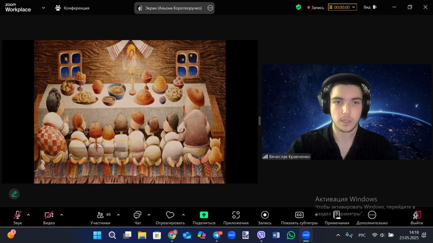Open the Вид layout menu

(x=370, y=7)
